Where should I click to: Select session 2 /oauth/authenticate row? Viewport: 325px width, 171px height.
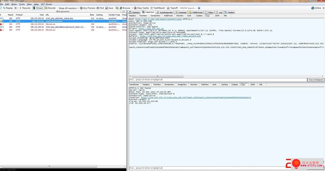(63, 21)
